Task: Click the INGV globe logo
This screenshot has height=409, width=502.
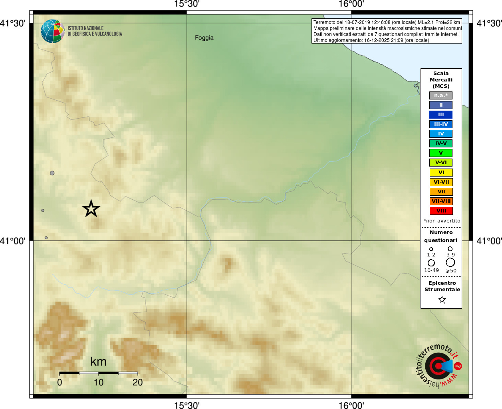Action: pyautogui.click(x=53, y=31)
